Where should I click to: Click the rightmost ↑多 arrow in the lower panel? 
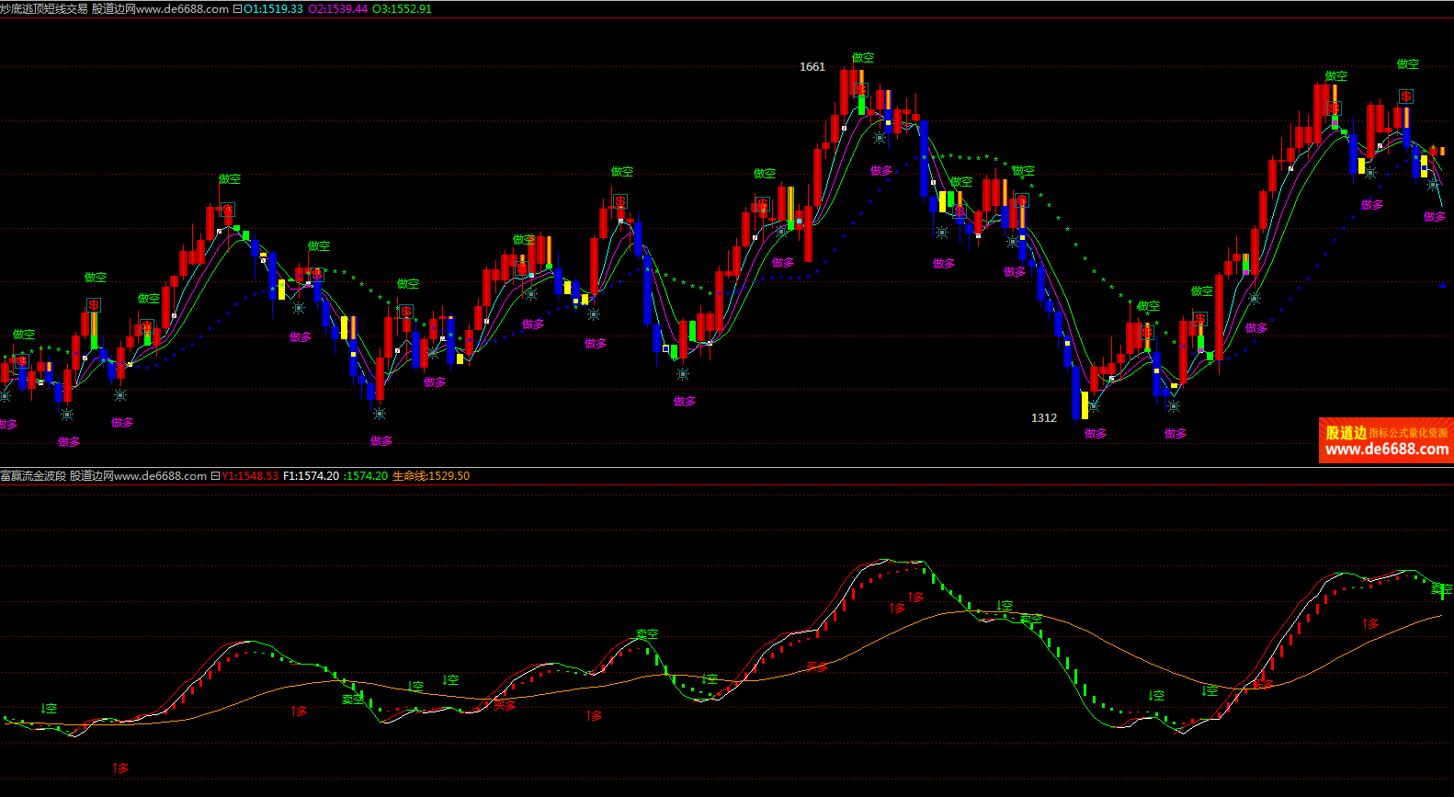click(1370, 623)
